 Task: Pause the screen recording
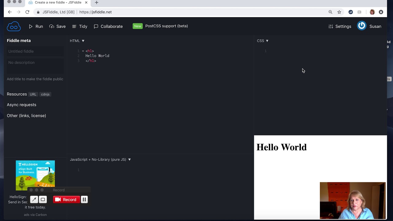coord(84,200)
